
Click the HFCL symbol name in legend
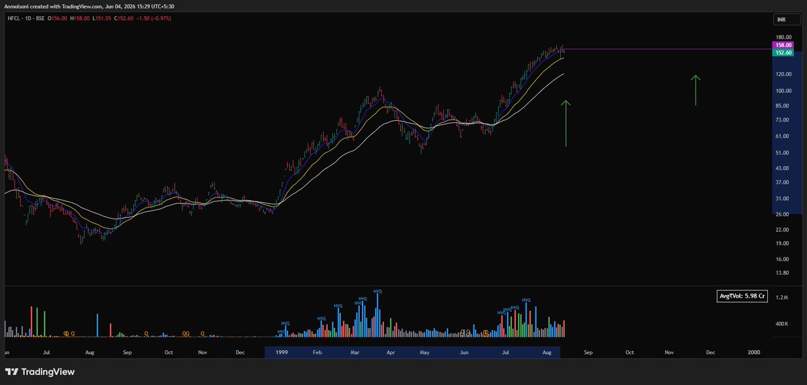[13, 18]
